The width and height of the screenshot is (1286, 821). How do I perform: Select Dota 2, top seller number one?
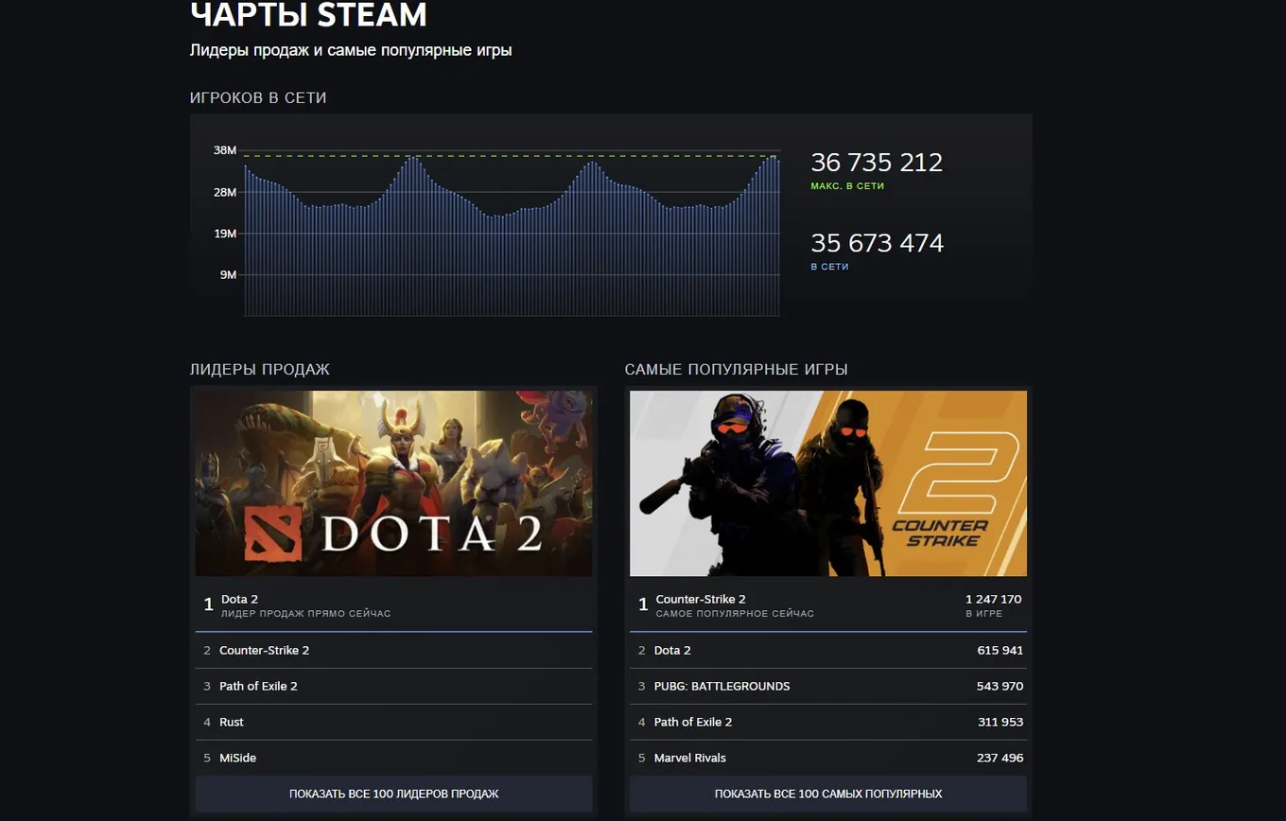click(393, 605)
